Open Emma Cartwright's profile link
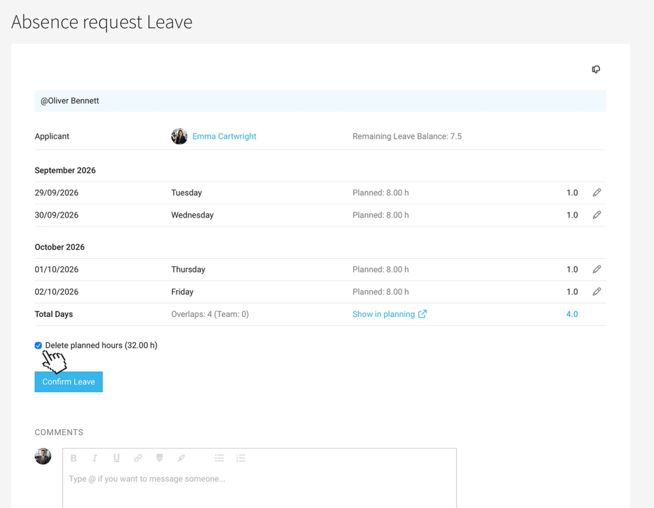The width and height of the screenshot is (654, 508). tap(224, 136)
